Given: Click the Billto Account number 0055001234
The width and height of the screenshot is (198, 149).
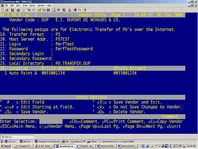Looking at the screenshot, I should (53, 73).
